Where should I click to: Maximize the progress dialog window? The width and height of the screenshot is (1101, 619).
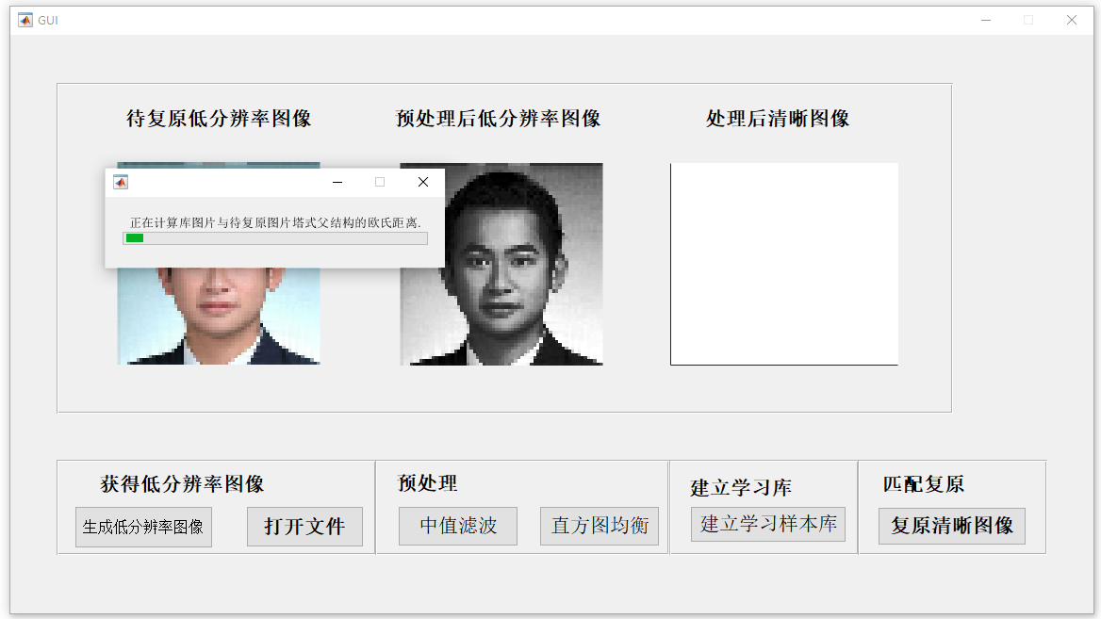[x=380, y=183]
